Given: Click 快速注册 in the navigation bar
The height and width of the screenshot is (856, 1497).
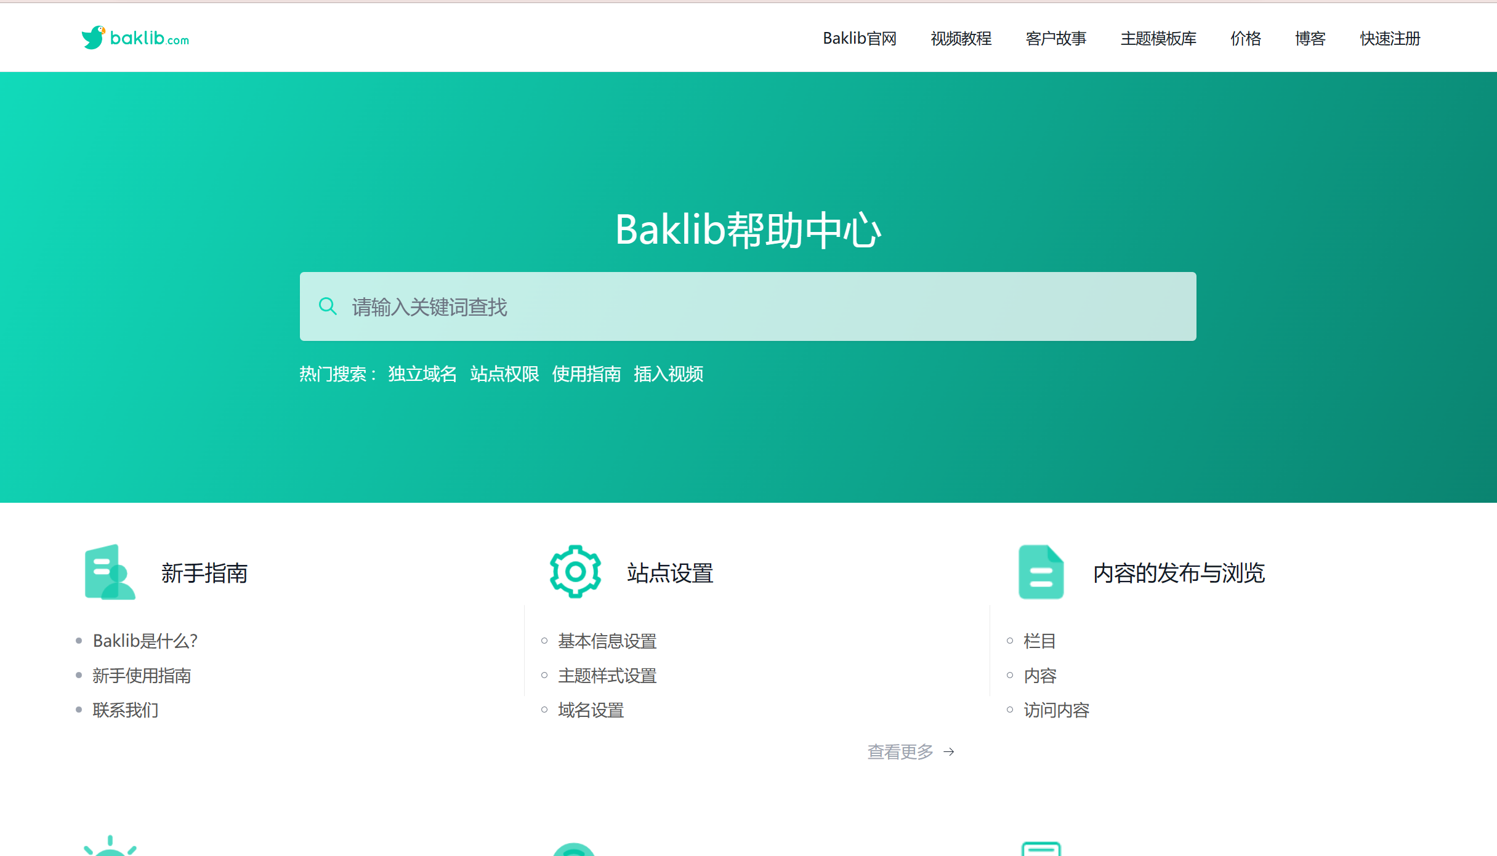Looking at the screenshot, I should tap(1390, 38).
